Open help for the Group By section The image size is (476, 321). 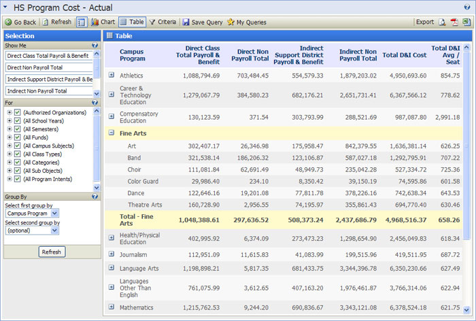95,197
